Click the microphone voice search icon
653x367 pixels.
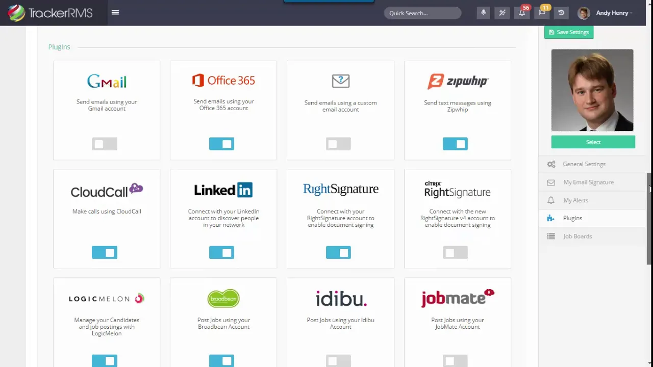point(483,13)
